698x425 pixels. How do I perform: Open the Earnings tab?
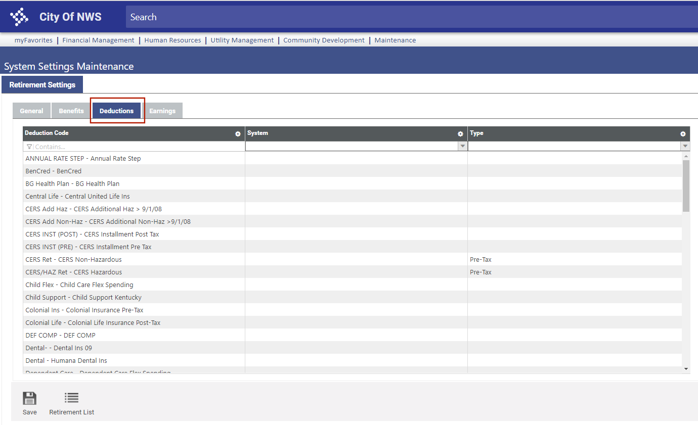pos(162,111)
